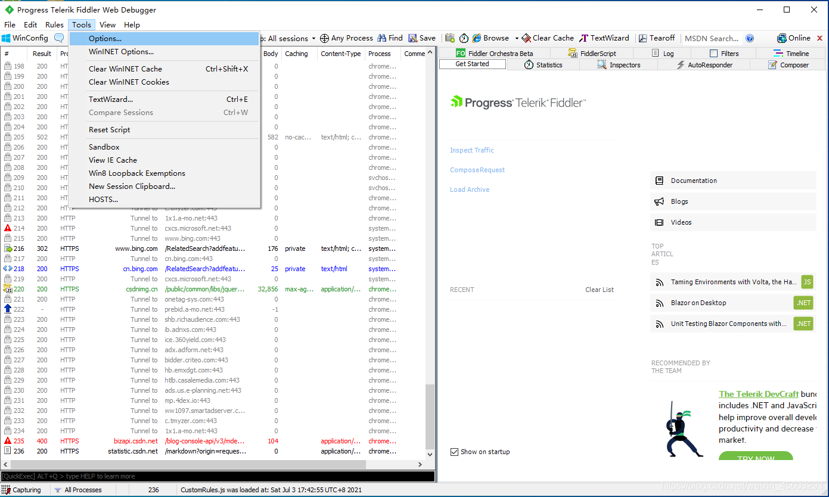This screenshot has height=497, width=829.
Task: Click the WinConfig toolbar button
Action: click(x=25, y=38)
